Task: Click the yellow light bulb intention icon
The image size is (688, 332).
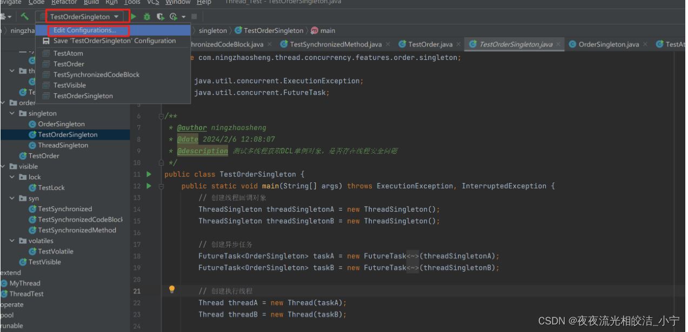Action: (x=172, y=289)
